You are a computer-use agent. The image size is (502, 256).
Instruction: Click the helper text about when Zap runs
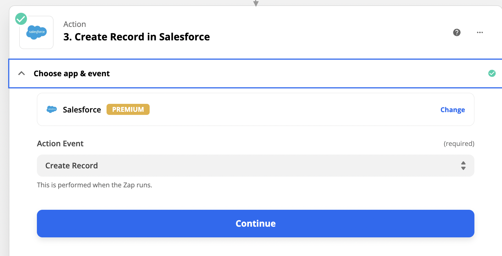[94, 185]
